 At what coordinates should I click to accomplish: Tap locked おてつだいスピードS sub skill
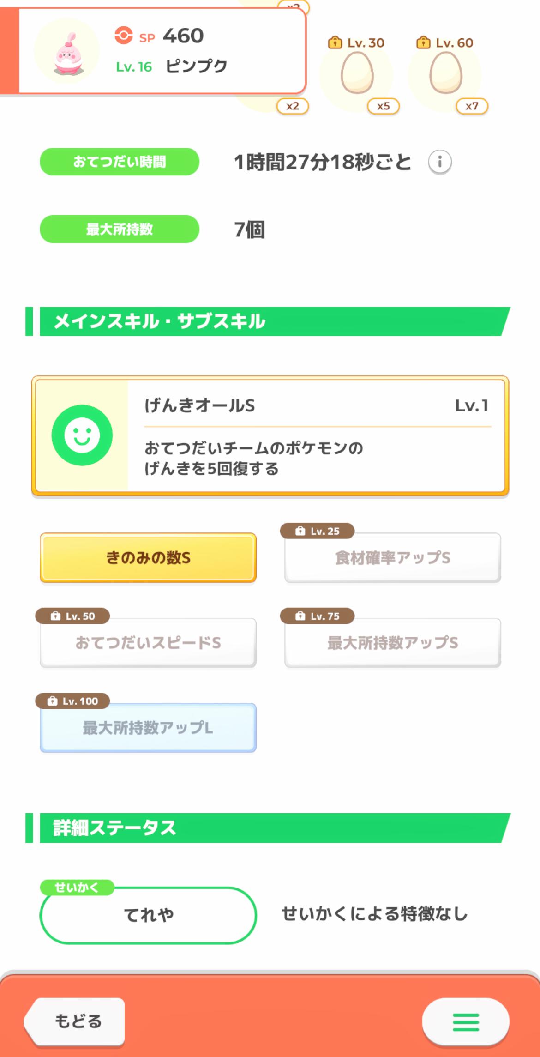click(x=148, y=643)
